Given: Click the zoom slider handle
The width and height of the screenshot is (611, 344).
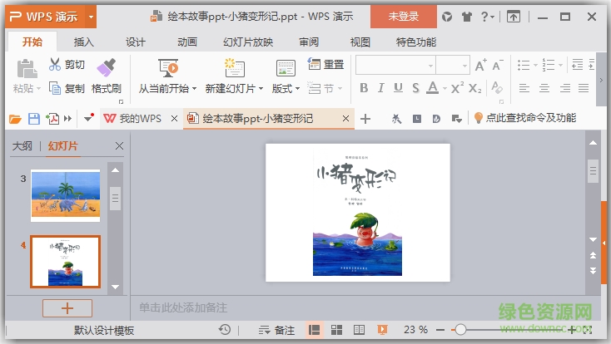Looking at the screenshot, I should click(x=460, y=330).
